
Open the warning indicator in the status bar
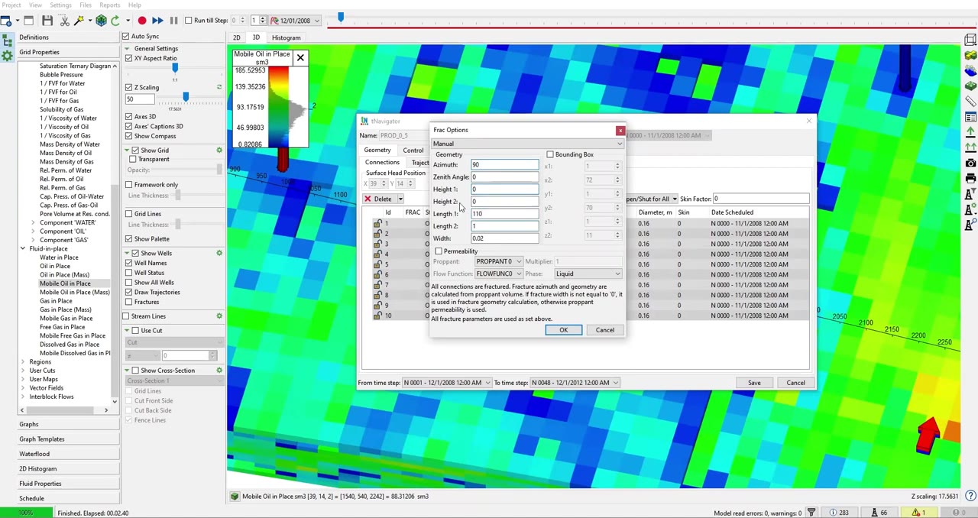click(915, 512)
